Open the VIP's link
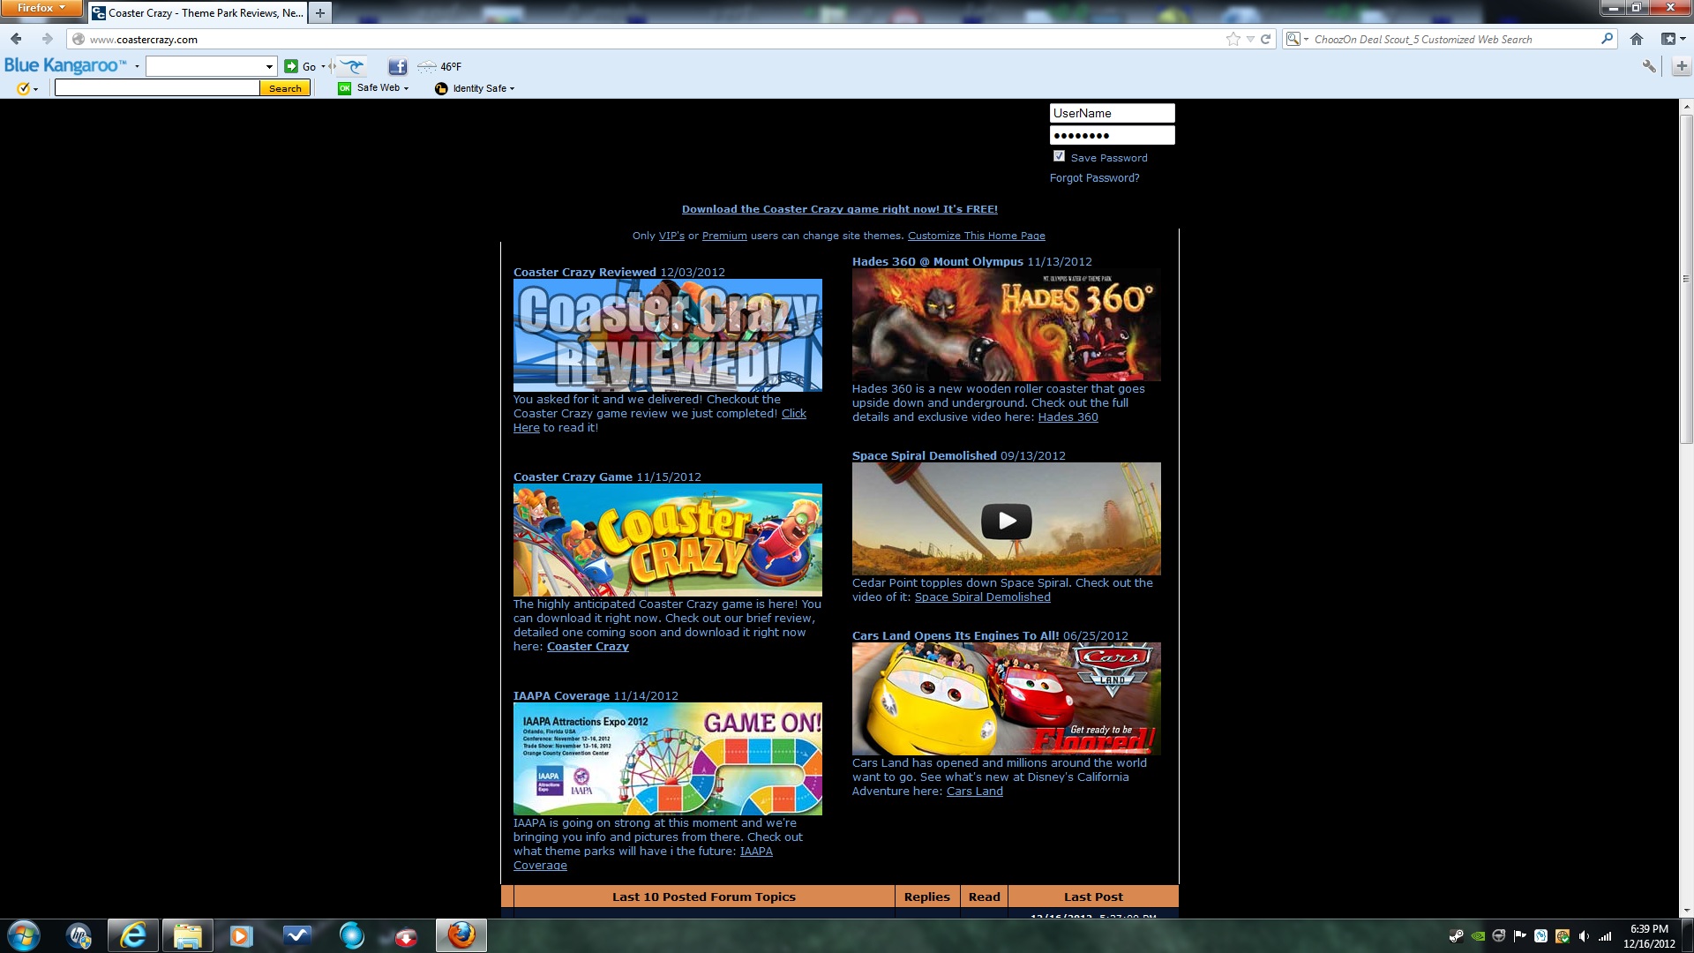The width and height of the screenshot is (1694, 953). pyautogui.click(x=671, y=236)
